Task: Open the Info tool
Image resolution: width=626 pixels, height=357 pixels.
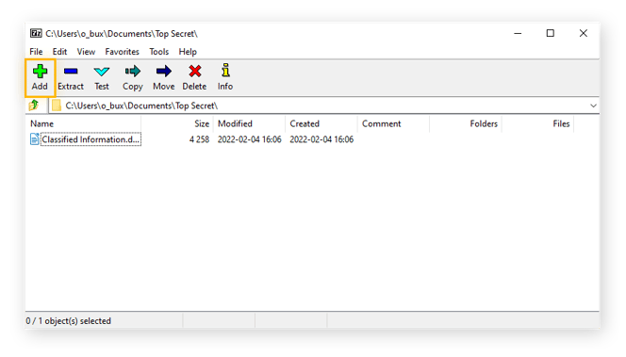Action: [225, 78]
